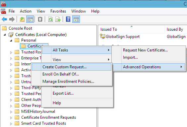187x127 pixels.
Task: Open the File menu
Action: 12,11
